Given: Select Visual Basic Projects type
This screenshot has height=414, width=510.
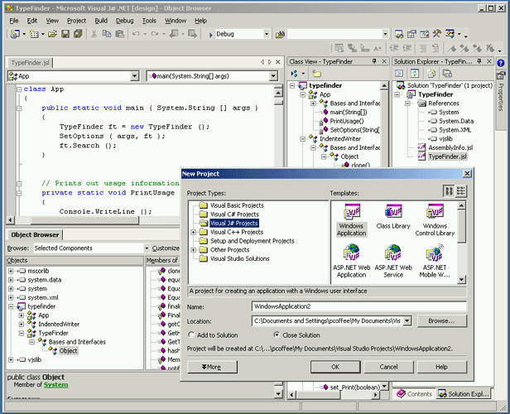Looking at the screenshot, I should [237, 205].
